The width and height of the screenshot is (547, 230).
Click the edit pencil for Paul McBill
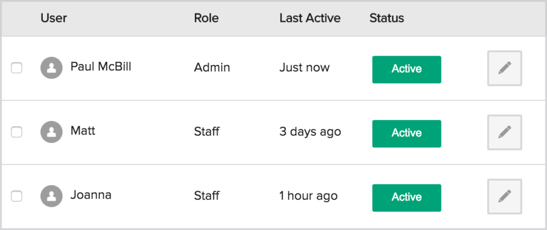(504, 69)
